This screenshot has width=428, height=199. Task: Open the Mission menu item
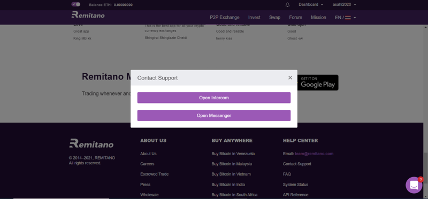click(318, 18)
